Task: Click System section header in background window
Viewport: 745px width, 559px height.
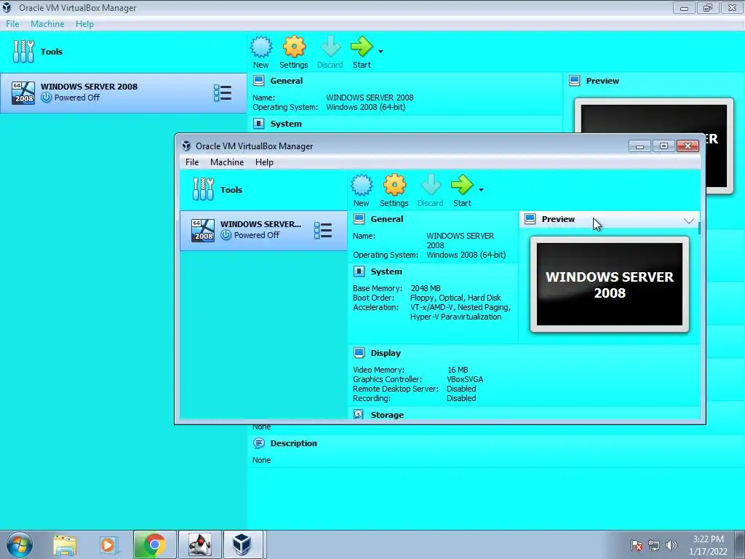Action: (x=286, y=124)
